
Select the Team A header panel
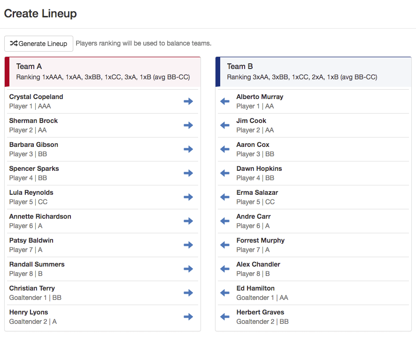coord(103,72)
